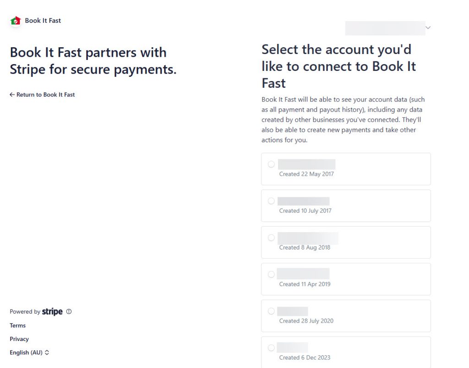Select the account created 6 Dec 2023
The width and height of the screenshot is (469, 368).
click(x=271, y=348)
